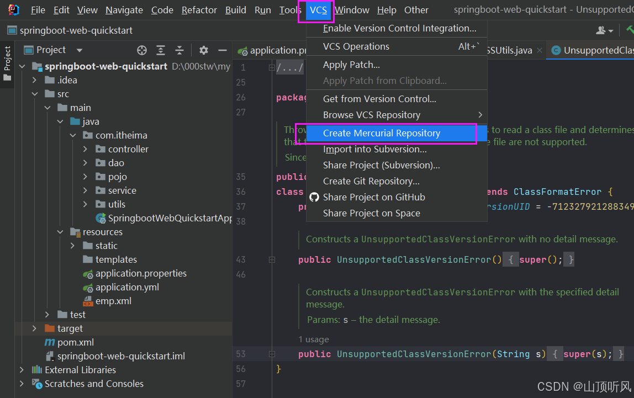Select Share Project (Subversion)
634x398 pixels.
tap(397, 165)
